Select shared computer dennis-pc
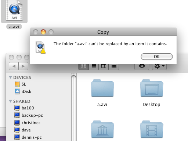 coord(28,137)
